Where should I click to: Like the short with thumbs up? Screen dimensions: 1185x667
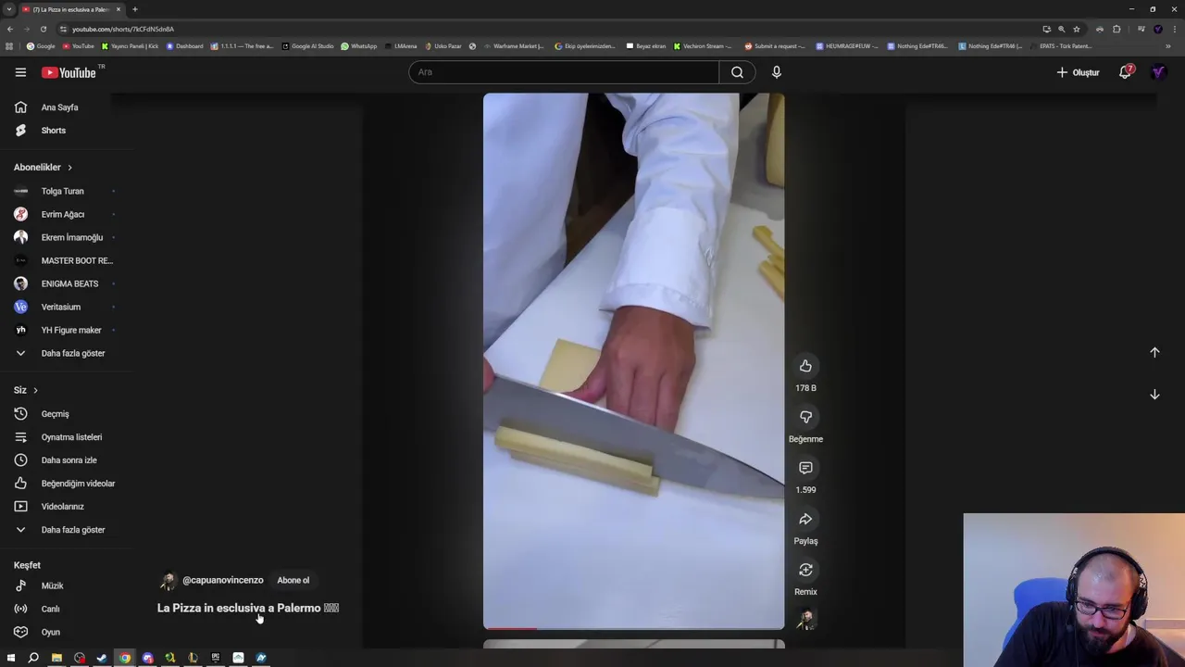(x=805, y=366)
